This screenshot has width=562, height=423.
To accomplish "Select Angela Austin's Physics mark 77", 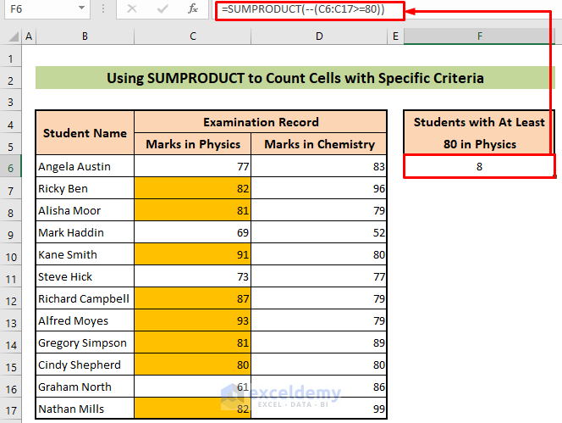I will (x=193, y=166).
